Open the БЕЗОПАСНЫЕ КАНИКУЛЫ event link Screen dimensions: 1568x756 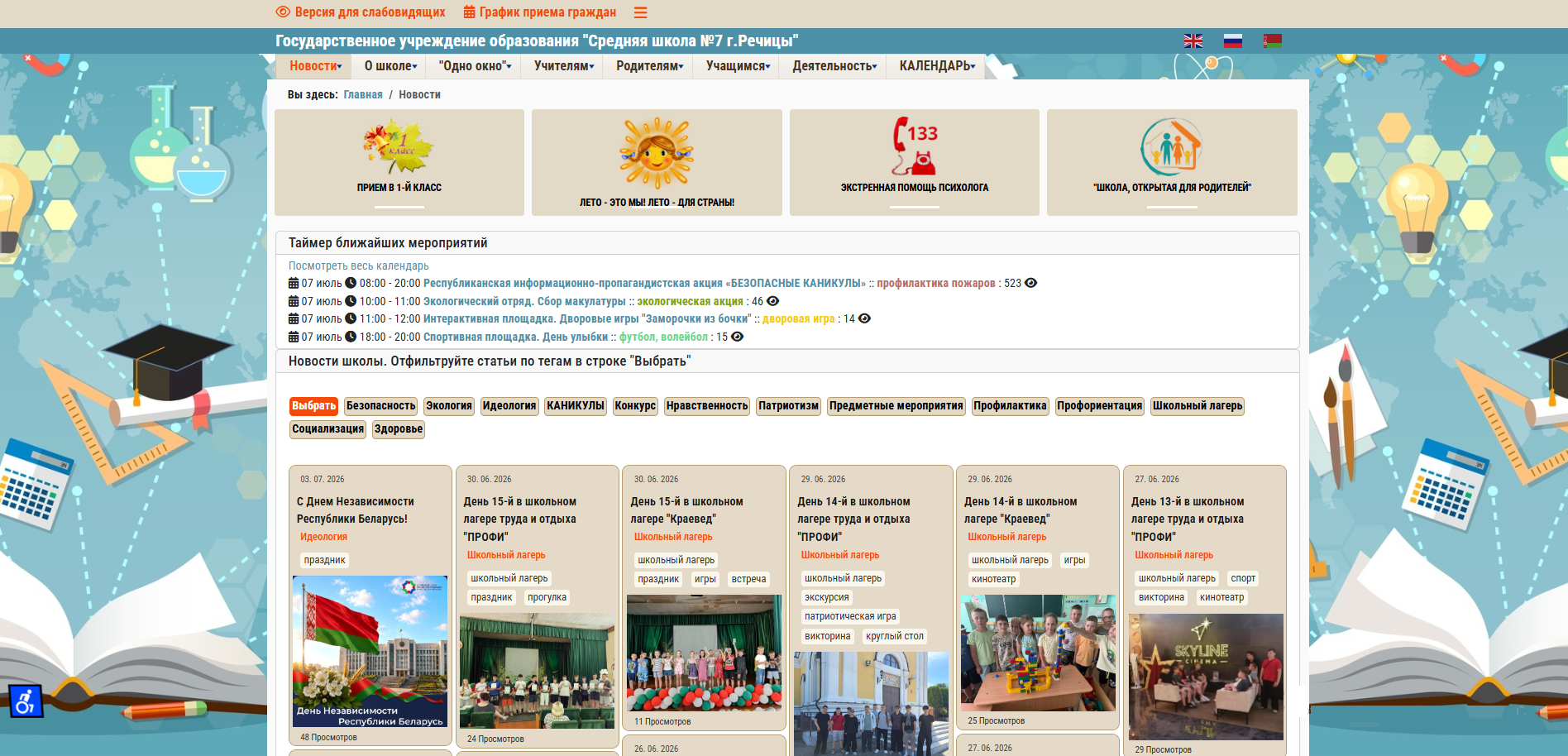point(645,284)
